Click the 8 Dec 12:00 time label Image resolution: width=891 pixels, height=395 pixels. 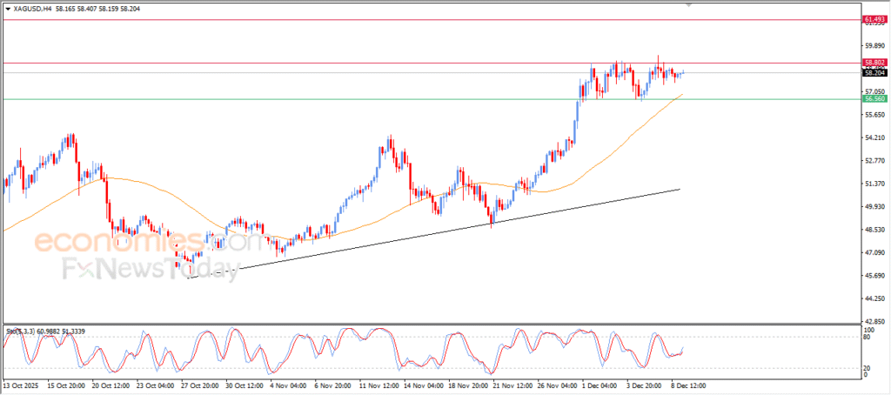click(689, 385)
